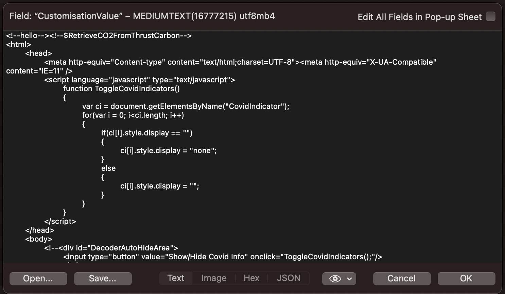Switch to the JSON view tab
Image resolution: width=505 pixels, height=294 pixels.
pyautogui.click(x=288, y=278)
